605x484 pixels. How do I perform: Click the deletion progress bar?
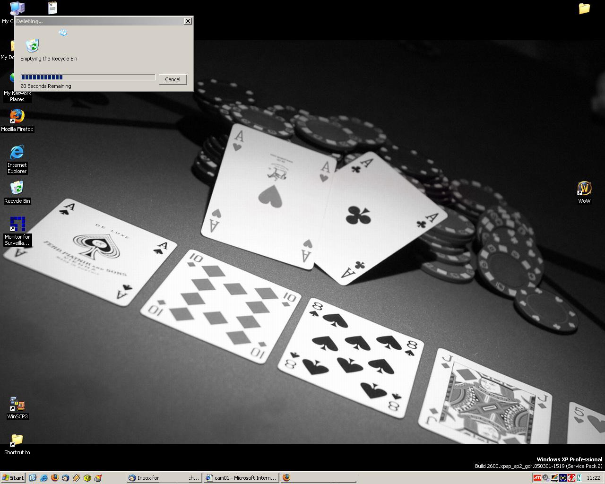(88, 77)
